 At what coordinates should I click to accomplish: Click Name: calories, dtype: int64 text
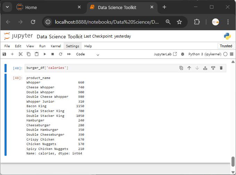[54, 153]
